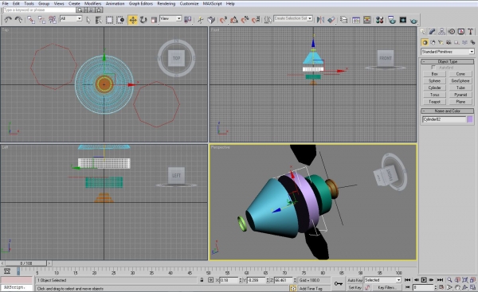The image size is (478, 292).
Task: Open the Material Editor spheres icon
Action: [379, 20]
